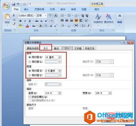Open paragraph shading paint bucket
Screen dimensions: 136x126
pyautogui.click(x=63, y=26)
